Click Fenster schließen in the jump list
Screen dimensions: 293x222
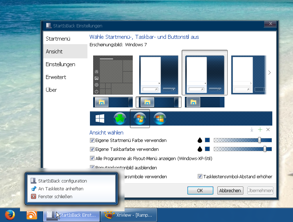pos(71,196)
